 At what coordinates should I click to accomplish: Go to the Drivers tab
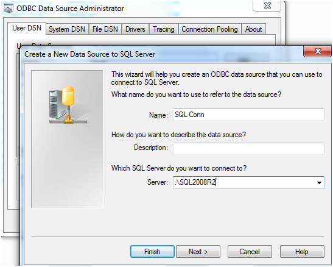pyautogui.click(x=135, y=29)
